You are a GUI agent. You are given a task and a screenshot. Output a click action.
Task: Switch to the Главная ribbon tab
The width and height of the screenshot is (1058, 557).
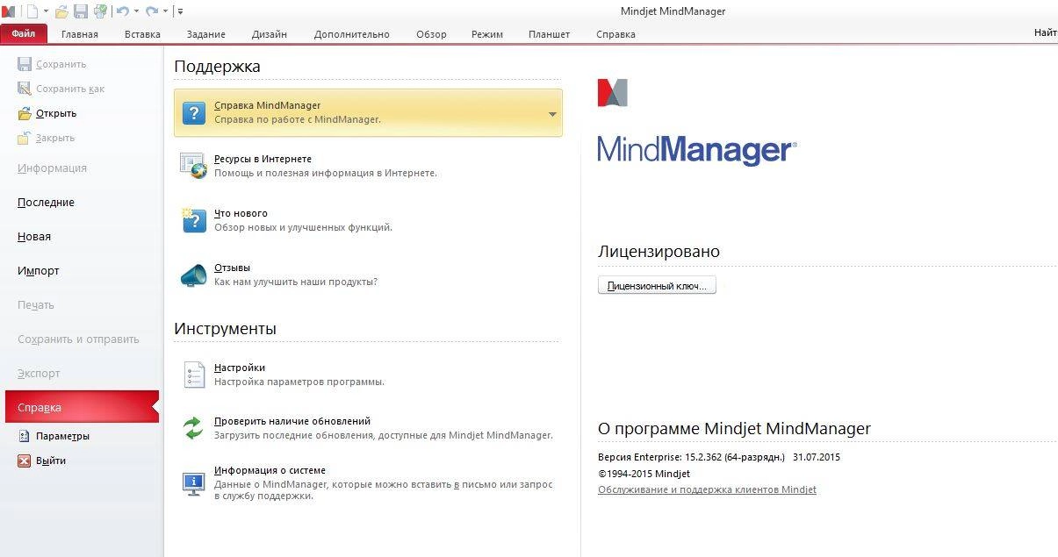pos(80,34)
